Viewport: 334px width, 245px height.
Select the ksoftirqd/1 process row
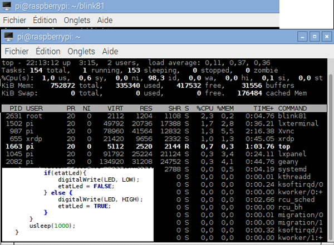point(240,231)
